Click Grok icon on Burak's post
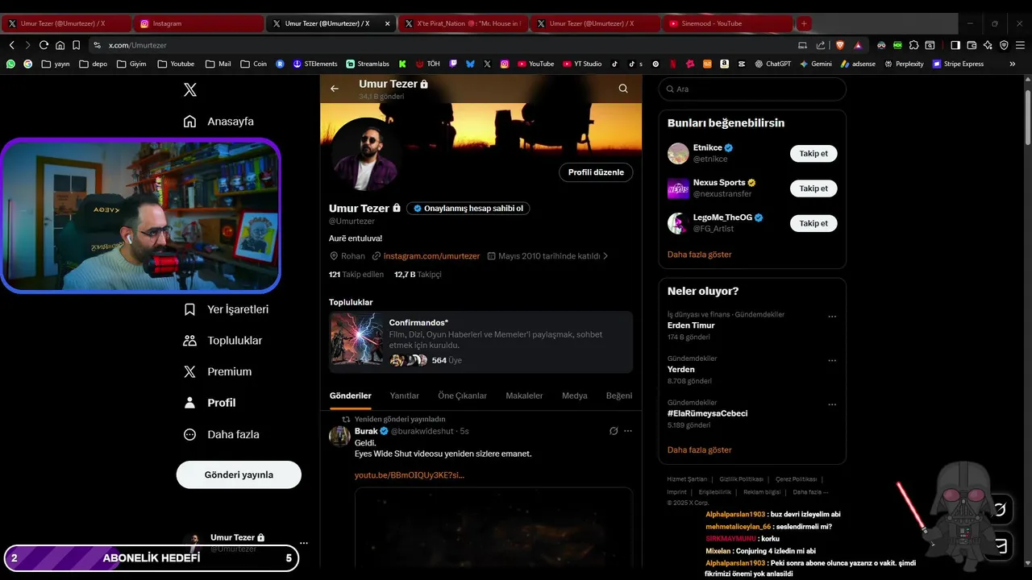The image size is (1032, 580). (x=614, y=431)
